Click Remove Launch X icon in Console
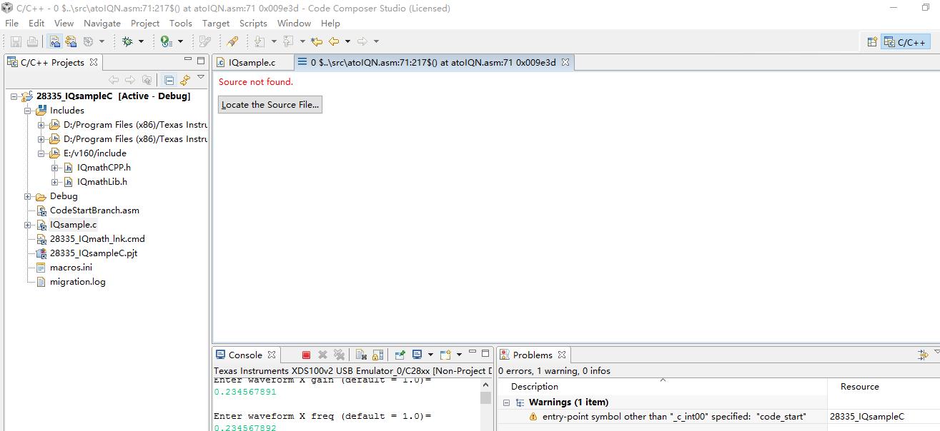940x431 pixels. tap(322, 355)
